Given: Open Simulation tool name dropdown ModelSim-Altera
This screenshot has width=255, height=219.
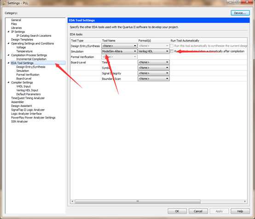Looking at the screenshot, I should (x=119, y=51).
